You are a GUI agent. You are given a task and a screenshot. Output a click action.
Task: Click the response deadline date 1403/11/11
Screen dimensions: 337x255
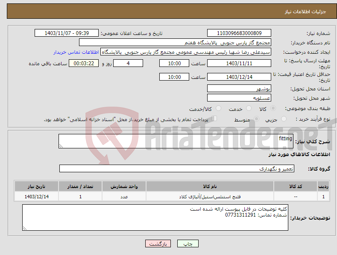click(239, 63)
